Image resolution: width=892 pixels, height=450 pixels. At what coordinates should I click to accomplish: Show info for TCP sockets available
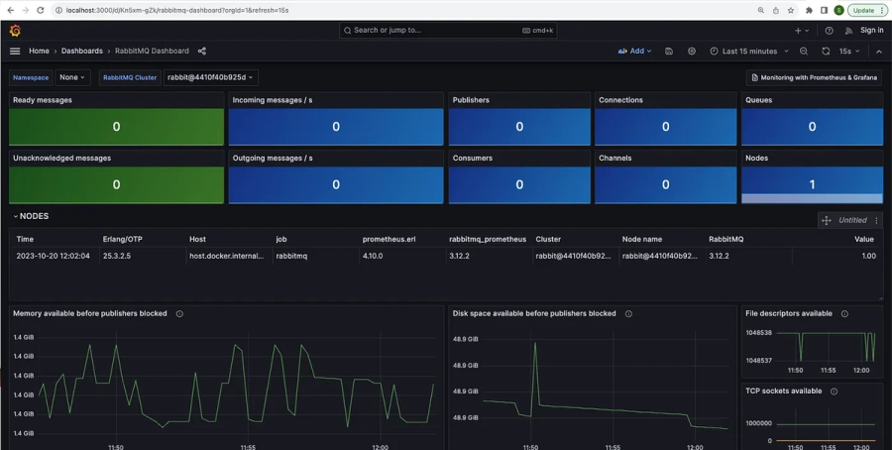pos(834,391)
